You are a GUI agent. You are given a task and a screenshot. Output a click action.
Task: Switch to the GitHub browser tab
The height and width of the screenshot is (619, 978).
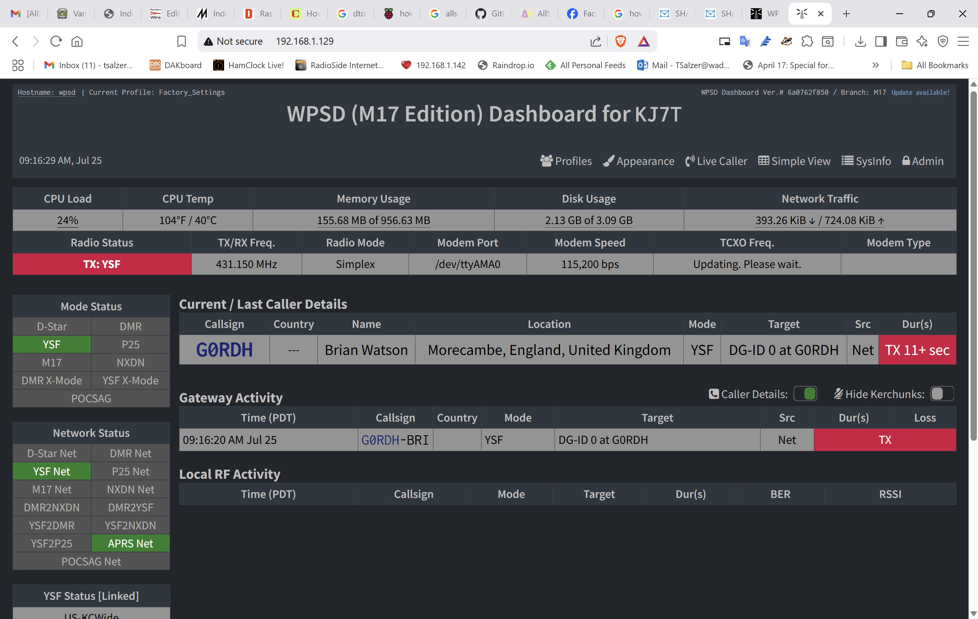[489, 13]
